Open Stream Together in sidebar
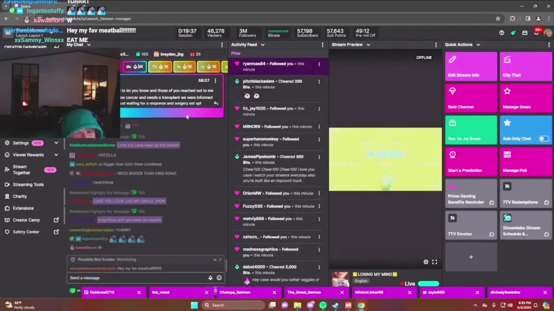 pyautogui.click(x=31, y=170)
